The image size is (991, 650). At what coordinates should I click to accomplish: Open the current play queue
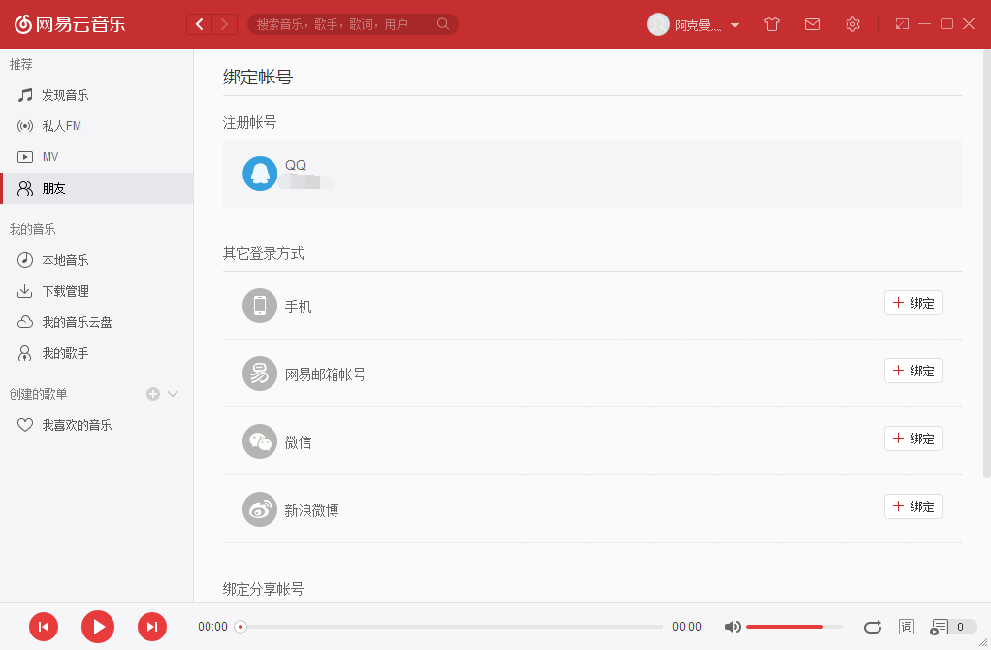tap(943, 627)
